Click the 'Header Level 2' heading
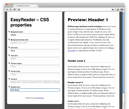Screen dimensions: 129x109 tap(76, 61)
